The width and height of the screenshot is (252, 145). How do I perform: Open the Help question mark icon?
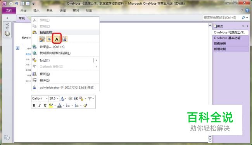(x=247, y=10)
